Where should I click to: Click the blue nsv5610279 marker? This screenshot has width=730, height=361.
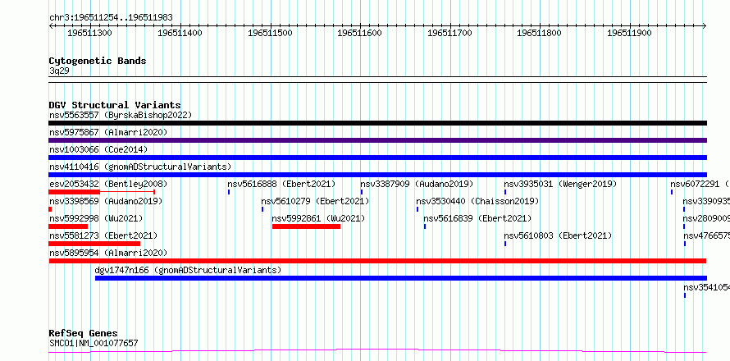pos(262,209)
